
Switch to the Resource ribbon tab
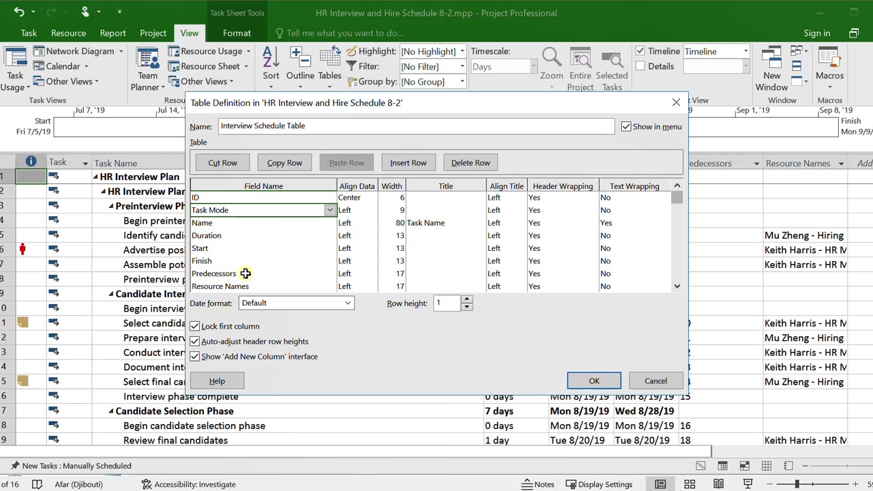[x=68, y=33]
